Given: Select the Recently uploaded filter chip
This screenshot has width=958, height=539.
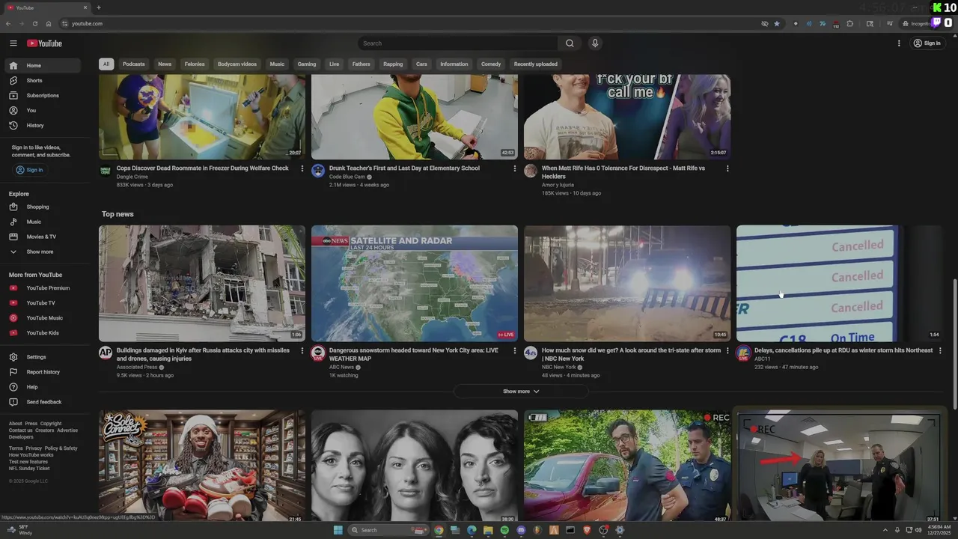Looking at the screenshot, I should pyautogui.click(x=536, y=64).
